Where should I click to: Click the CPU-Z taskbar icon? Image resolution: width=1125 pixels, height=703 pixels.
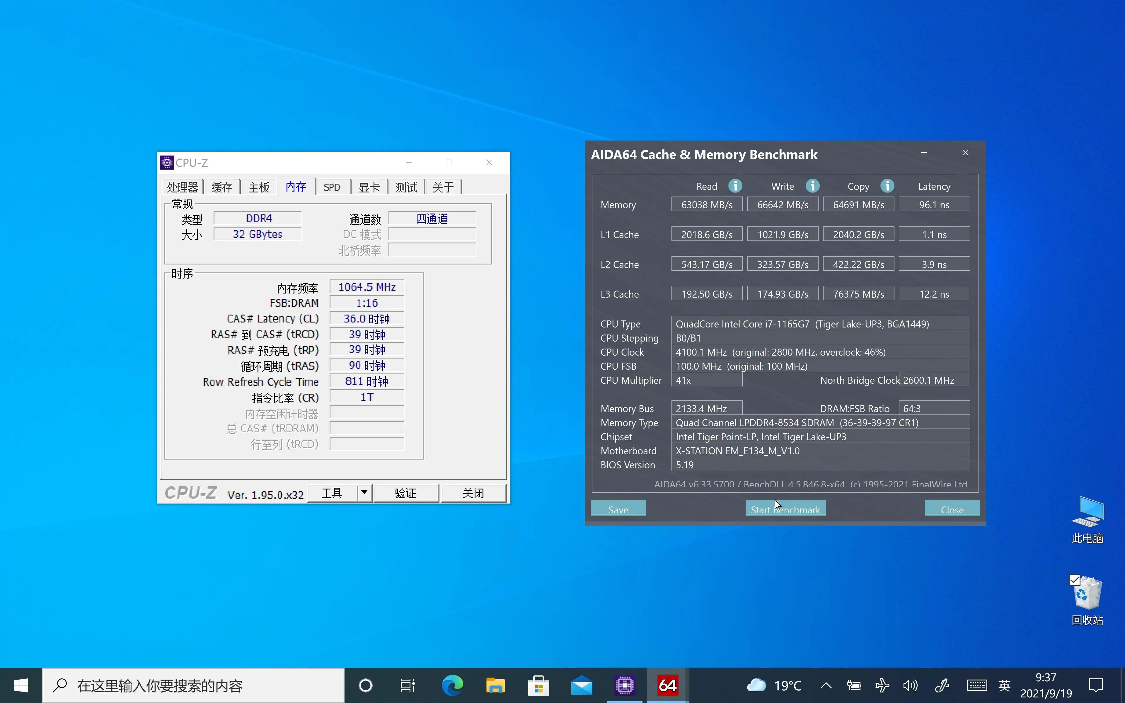pos(624,685)
